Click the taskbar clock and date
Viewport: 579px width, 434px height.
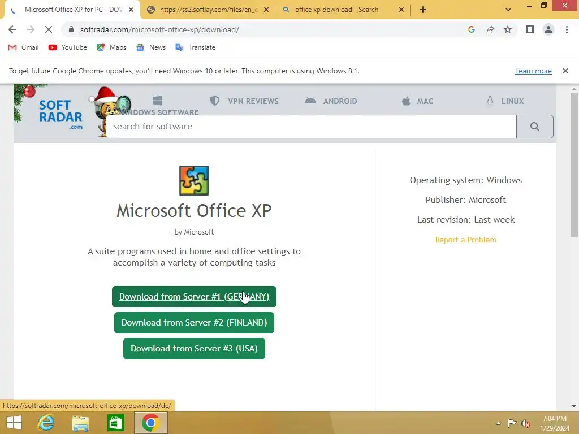tap(554, 423)
